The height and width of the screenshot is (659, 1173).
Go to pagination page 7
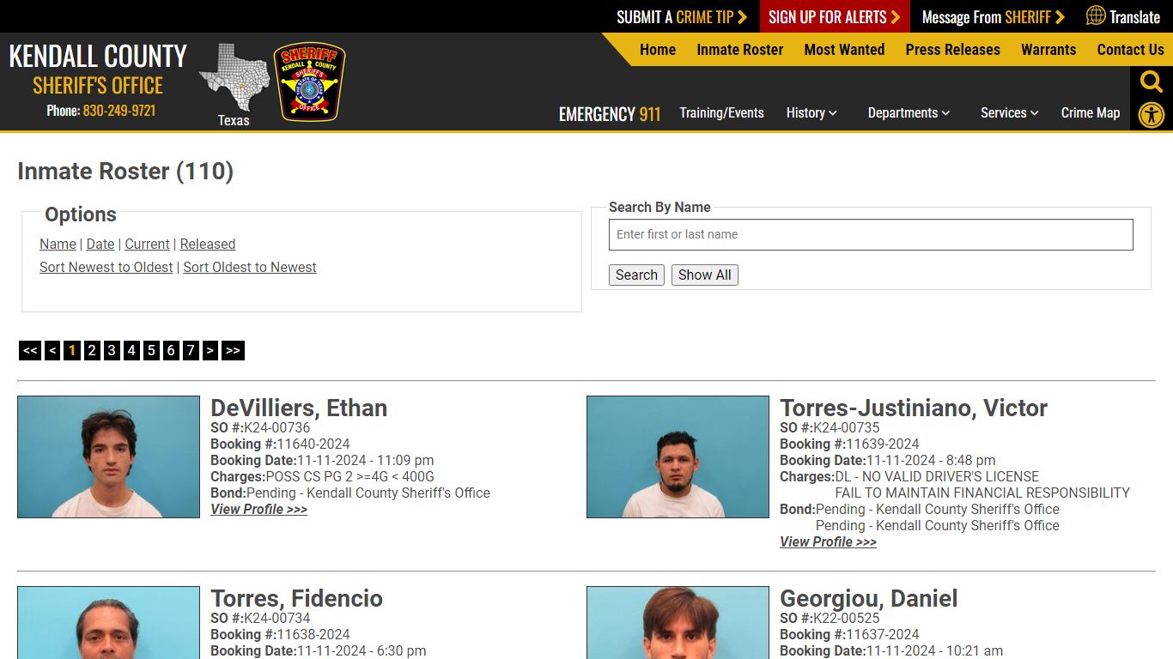[x=191, y=350]
